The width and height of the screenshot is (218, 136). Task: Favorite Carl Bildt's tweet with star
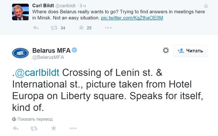pos(81,28)
